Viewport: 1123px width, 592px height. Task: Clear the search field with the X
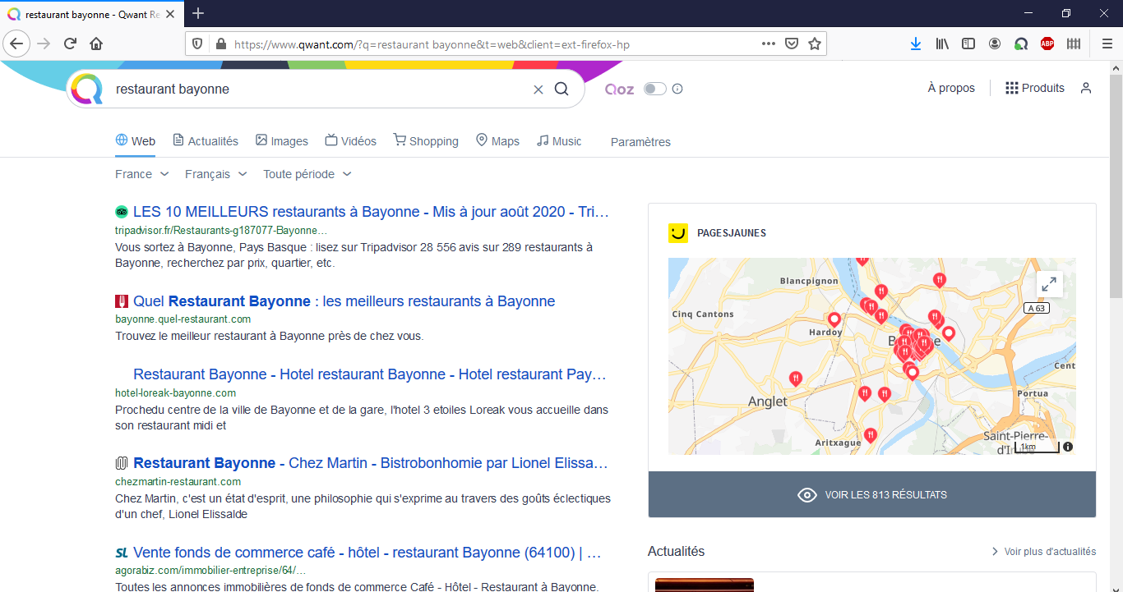(538, 89)
